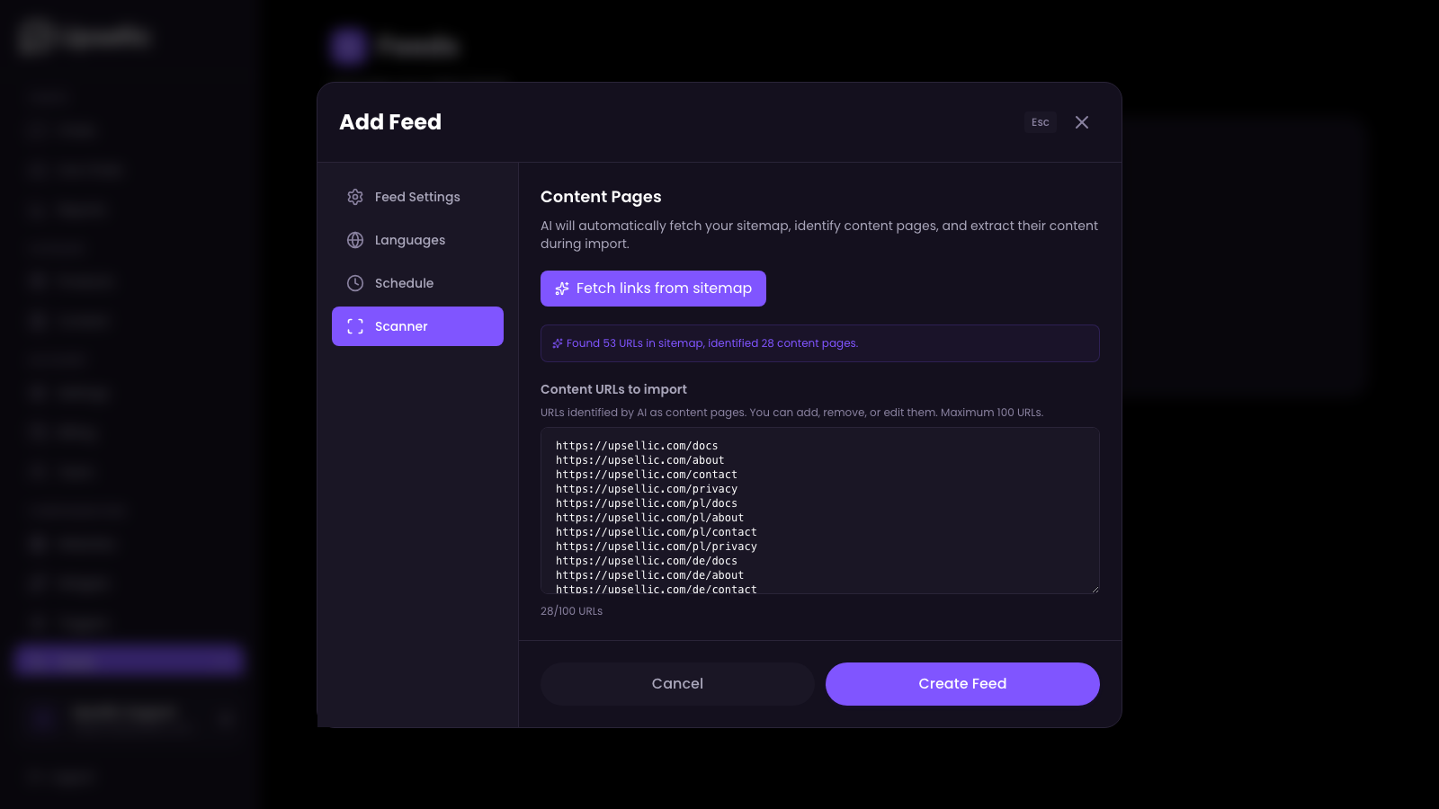Click the Esc badge in the header
This screenshot has height=809, width=1439.
(1040, 122)
